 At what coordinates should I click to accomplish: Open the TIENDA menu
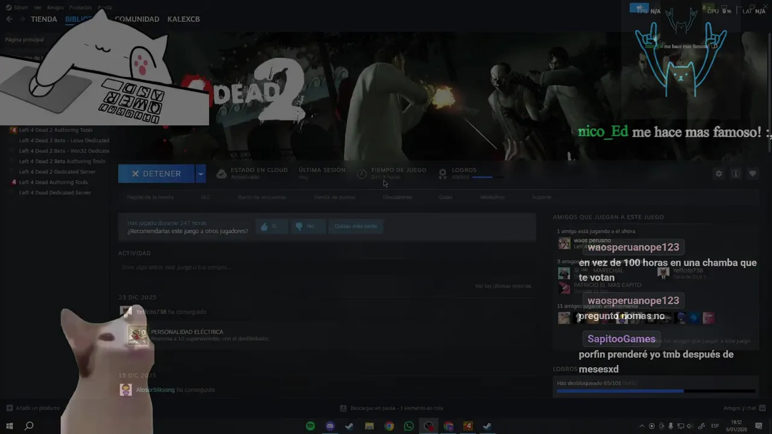[x=44, y=19]
